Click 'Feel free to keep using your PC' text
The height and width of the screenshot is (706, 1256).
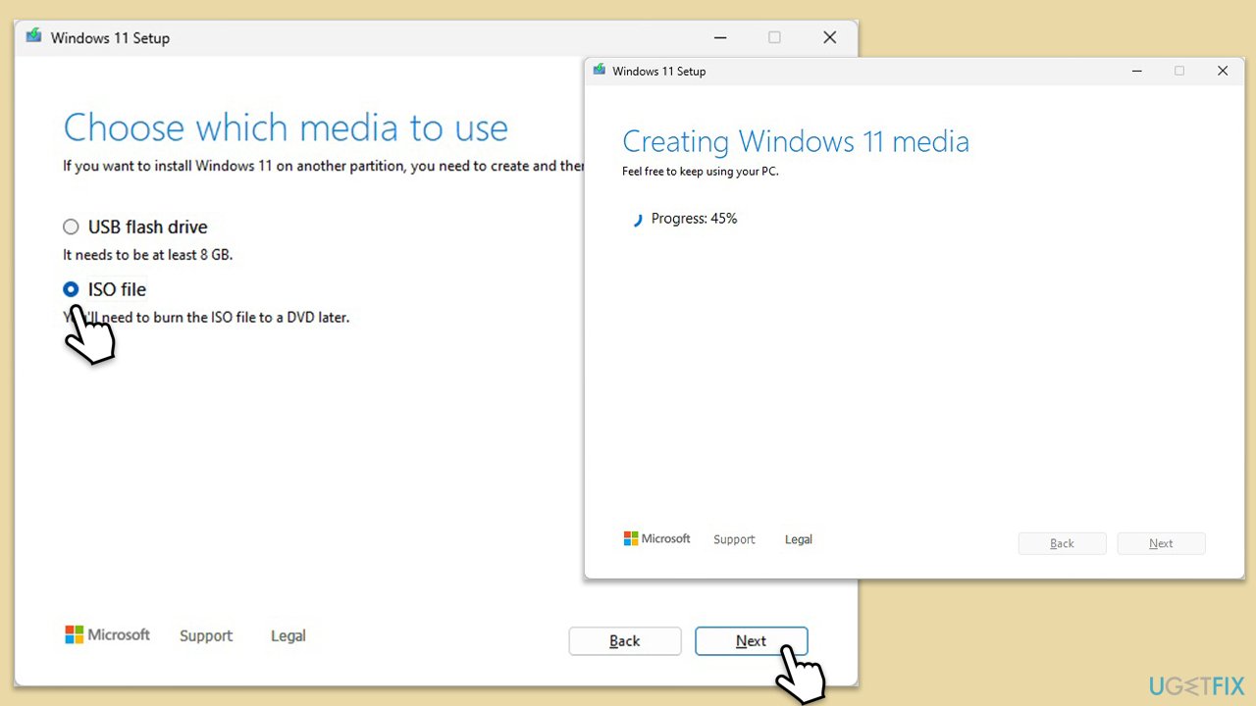click(x=701, y=172)
